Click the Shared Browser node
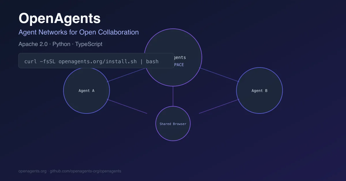346x181 pixels. pos(173,124)
